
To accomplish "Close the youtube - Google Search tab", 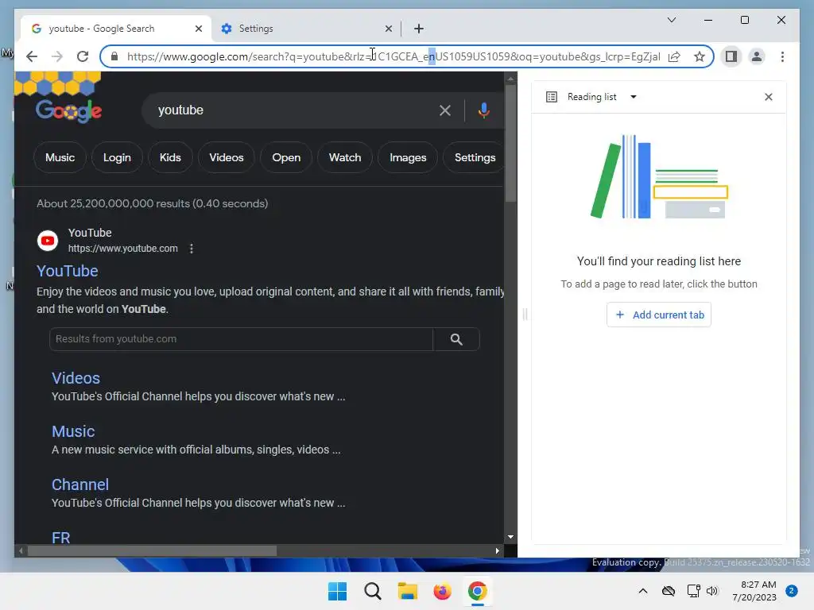I will click(x=198, y=29).
